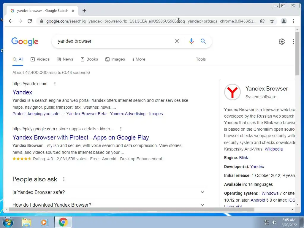Click the browser forward arrow
304x228 pixels.
20,21
